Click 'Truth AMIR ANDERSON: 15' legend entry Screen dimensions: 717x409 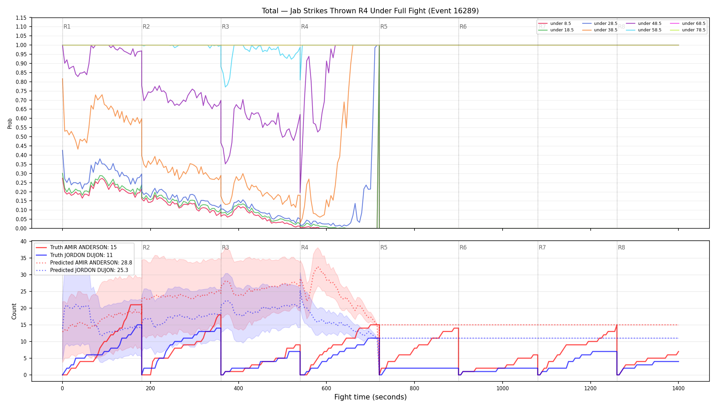[x=76, y=247]
